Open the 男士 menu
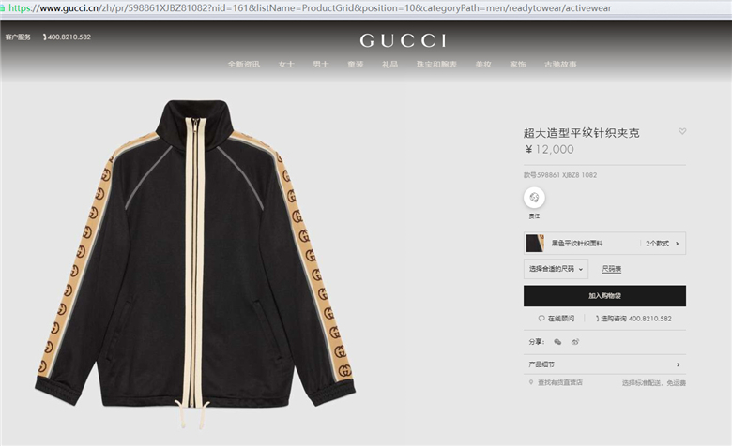732x446 pixels. 321,65
